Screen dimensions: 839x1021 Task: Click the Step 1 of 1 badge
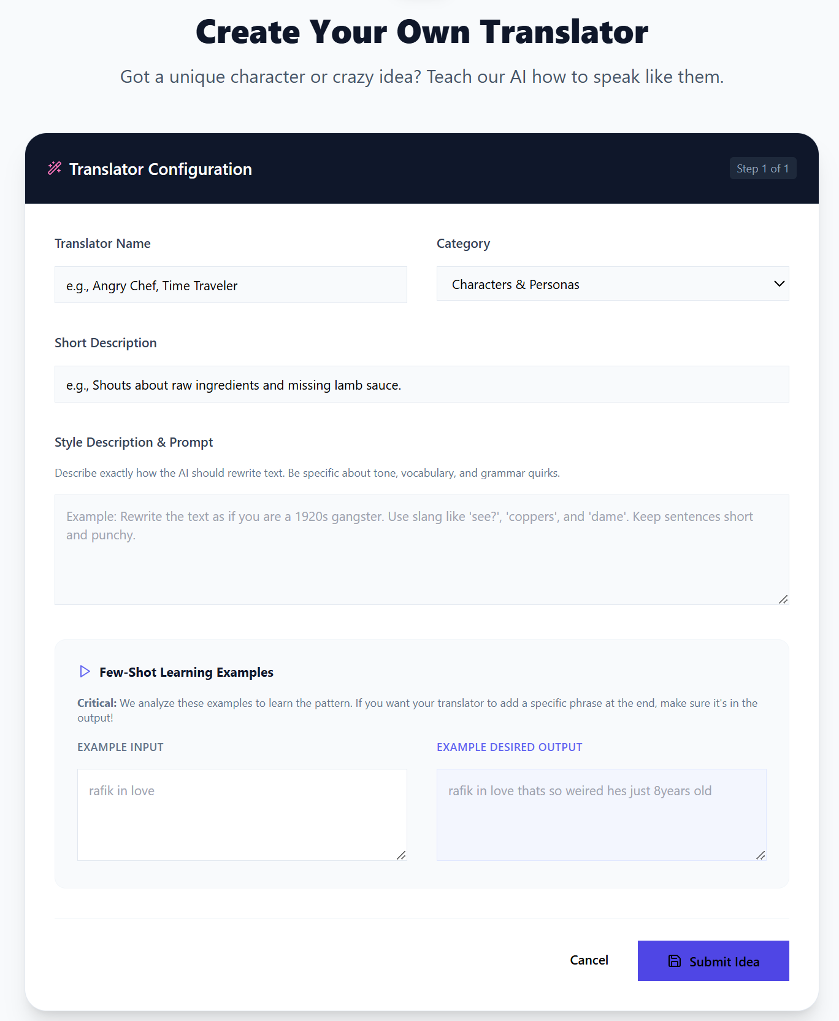pyautogui.click(x=763, y=168)
